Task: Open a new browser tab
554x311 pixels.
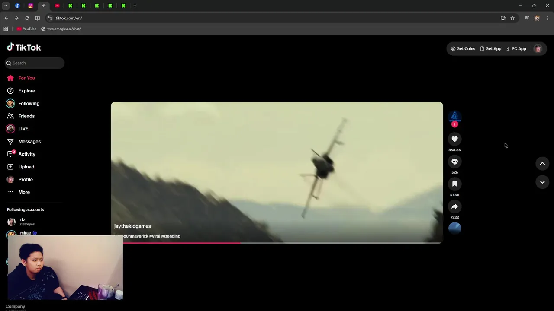Action: pos(135,6)
